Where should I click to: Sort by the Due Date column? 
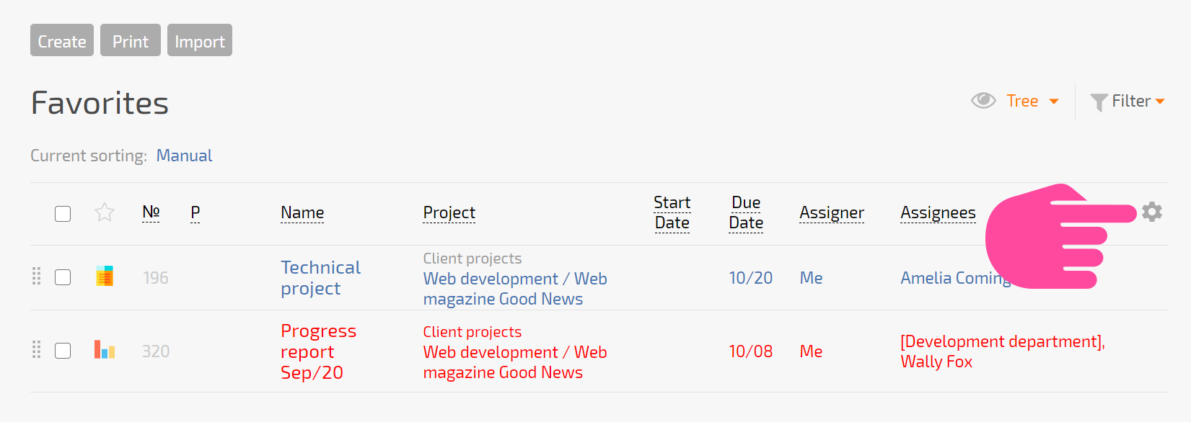tap(746, 212)
